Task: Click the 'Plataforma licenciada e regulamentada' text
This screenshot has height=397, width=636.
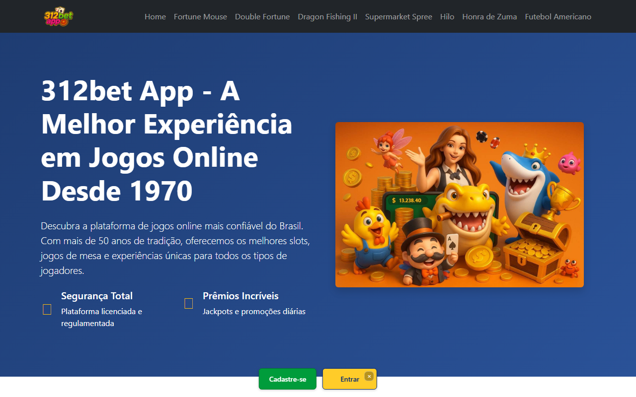Action: [102, 318]
